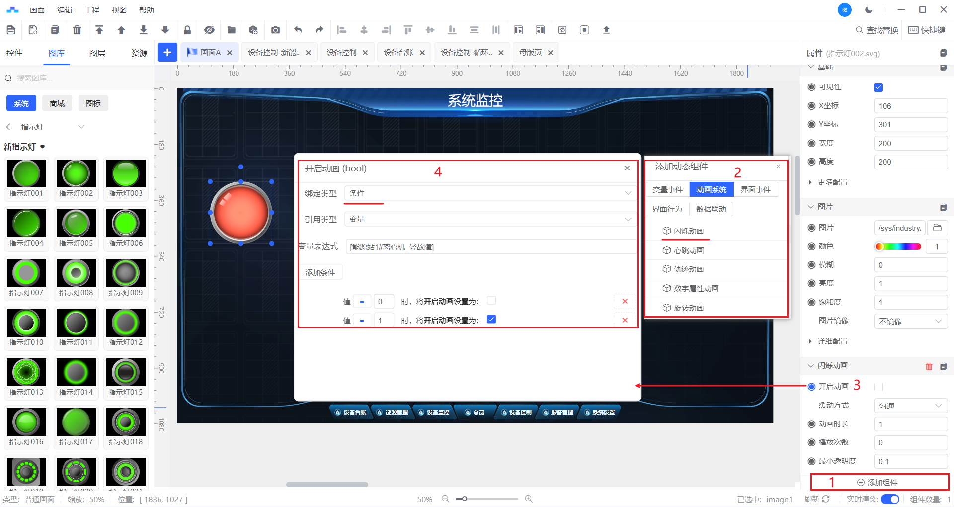Enable the 开启动画 checkbox in properties
This screenshot has width=954, height=507.
tap(878, 387)
